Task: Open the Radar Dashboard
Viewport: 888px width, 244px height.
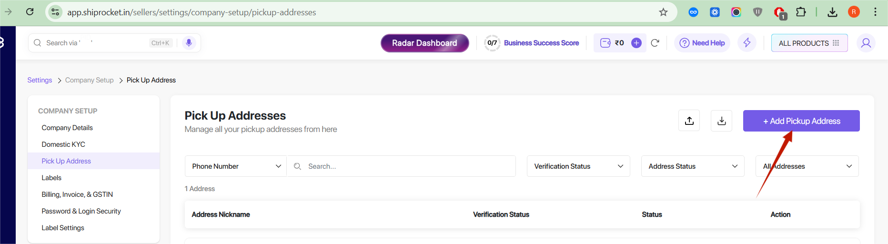Action: [424, 43]
